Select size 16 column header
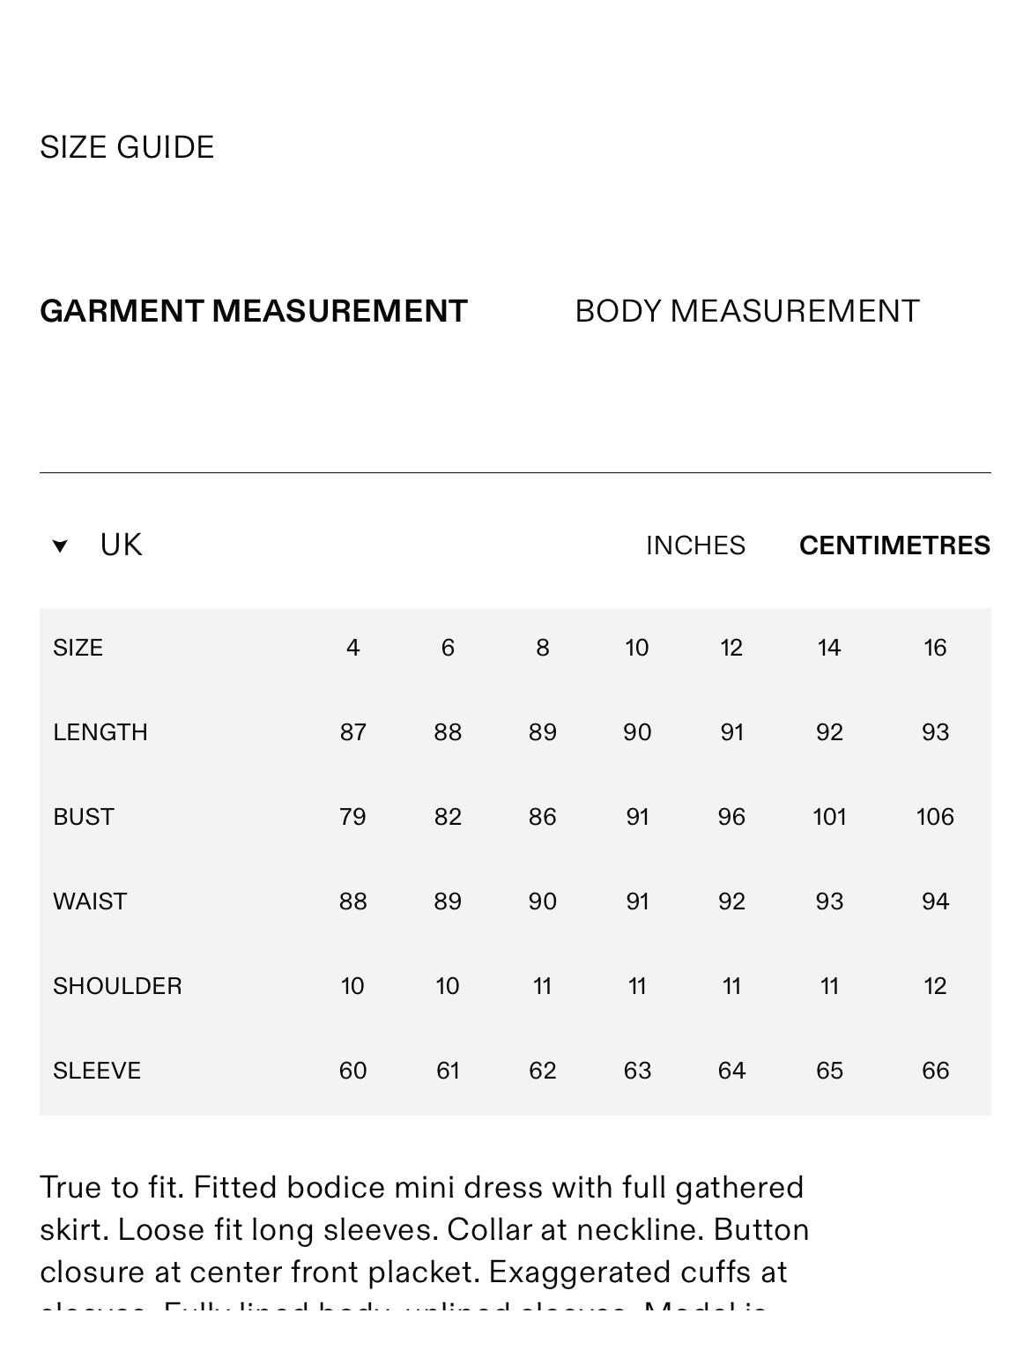This screenshot has height=1365, width=1031. pyautogui.click(x=935, y=648)
